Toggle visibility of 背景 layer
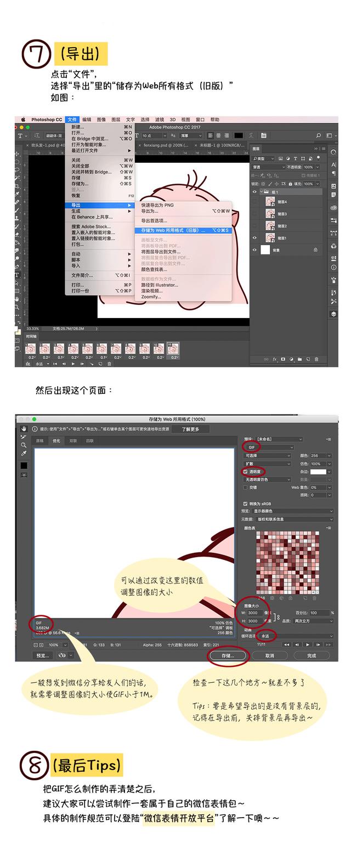This screenshot has height=861, width=351. pyautogui.click(x=254, y=250)
